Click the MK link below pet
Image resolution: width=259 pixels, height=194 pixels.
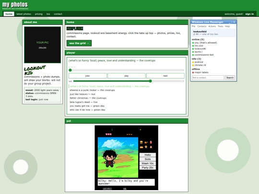(x=125, y=189)
